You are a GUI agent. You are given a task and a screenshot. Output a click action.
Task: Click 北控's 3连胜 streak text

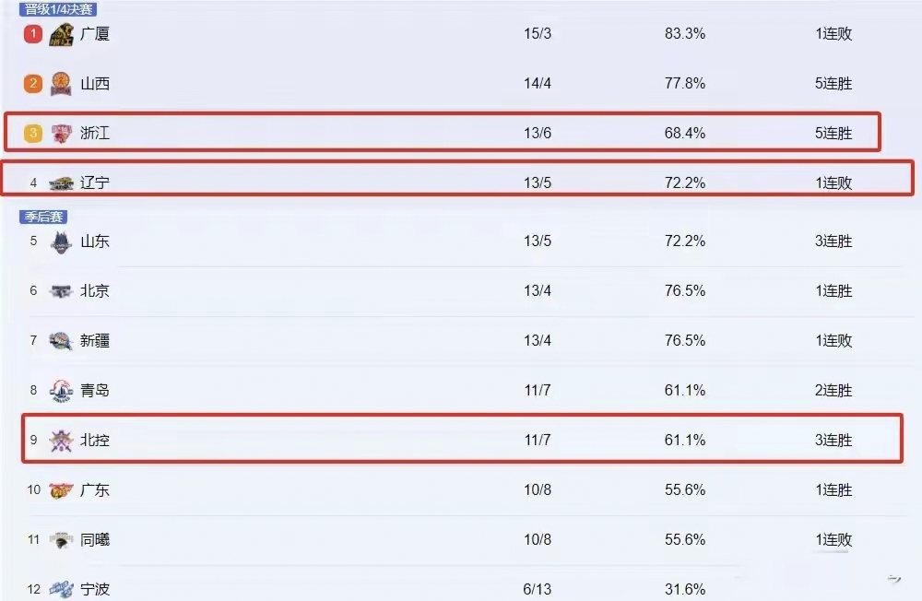coord(833,441)
